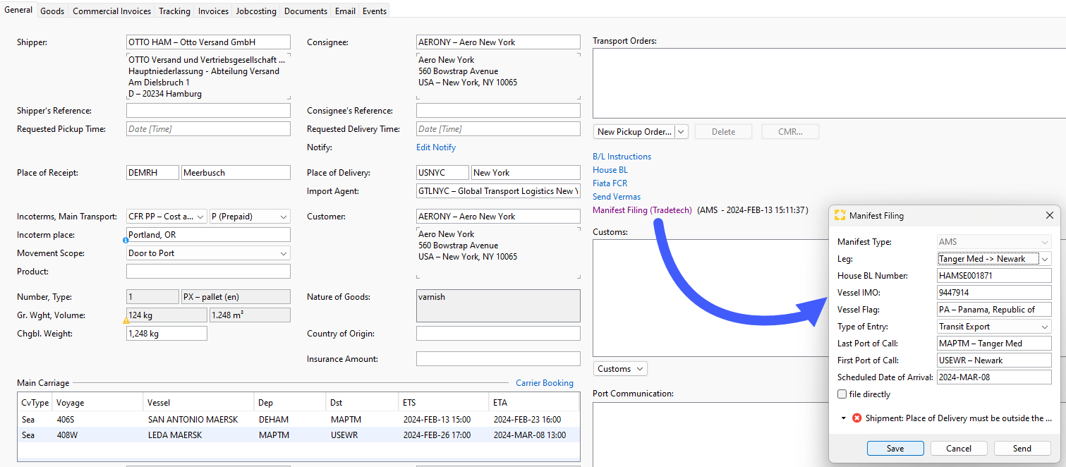Viewport: 1066px width, 467px height.
Task: Switch to the General tab
Action: point(18,10)
